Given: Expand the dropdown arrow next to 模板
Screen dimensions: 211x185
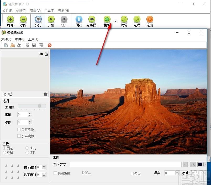Looking at the screenshot, I should (115, 21).
